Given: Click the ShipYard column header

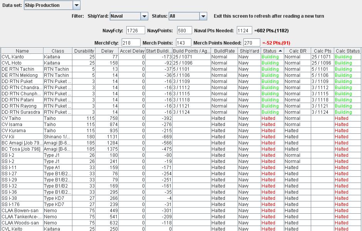Looking at the screenshot, I should (249, 51).
